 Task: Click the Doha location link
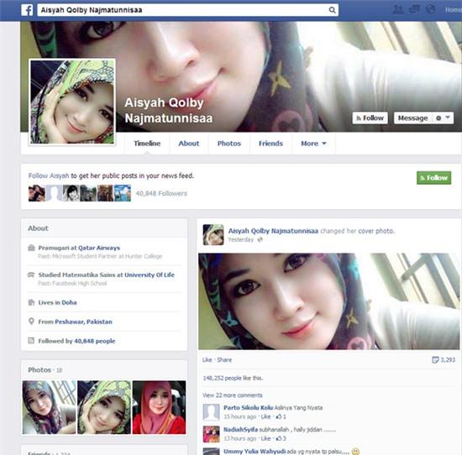[x=69, y=302]
